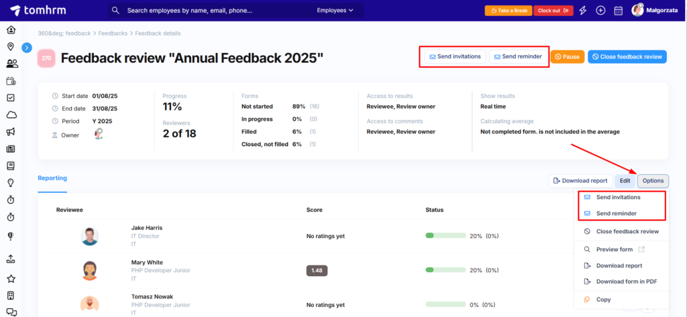Click the red Clock out button

point(553,11)
